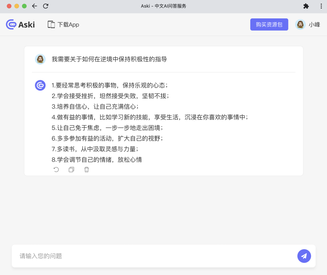Open the 下载App link
The image size is (327, 275).
68,25
